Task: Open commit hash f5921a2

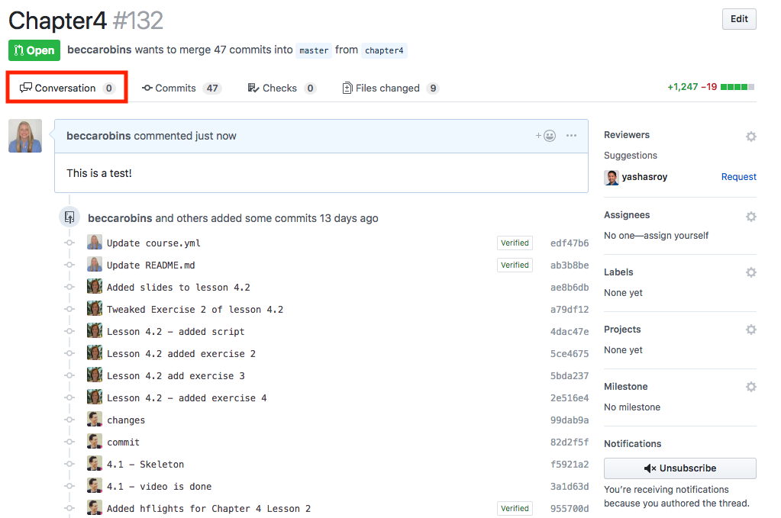Action: point(570,465)
